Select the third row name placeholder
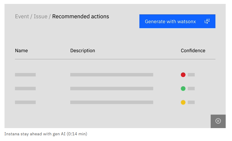Screen dimensions: 232x141 pyautogui.click(x=25, y=102)
